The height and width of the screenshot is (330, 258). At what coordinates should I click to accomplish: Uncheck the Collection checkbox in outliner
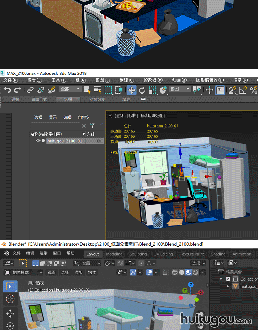pos(228,279)
